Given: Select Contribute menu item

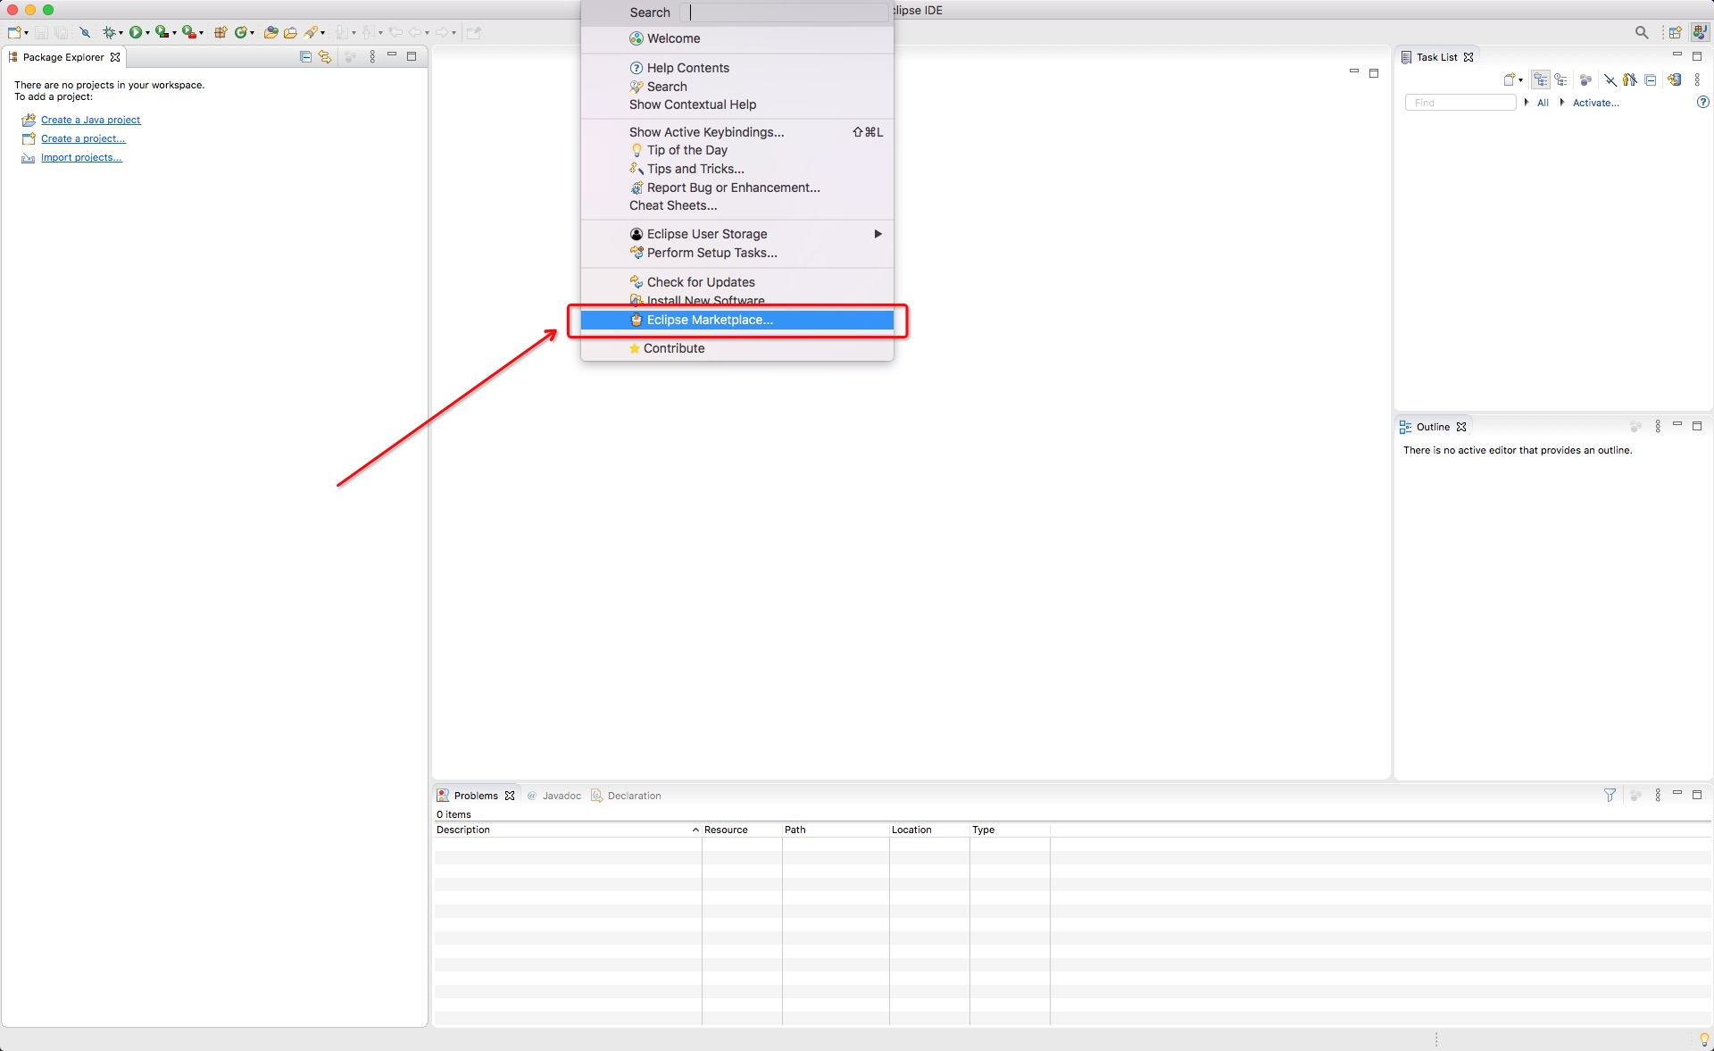Looking at the screenshot, I should click(x=737, y=348).
